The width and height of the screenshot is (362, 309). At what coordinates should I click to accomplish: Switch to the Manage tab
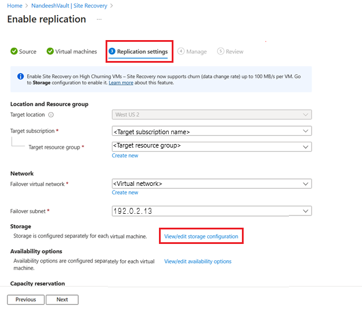(x=196, y=52)
